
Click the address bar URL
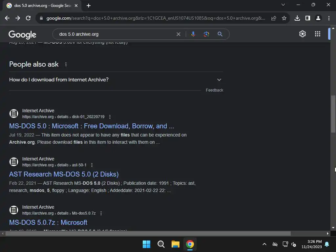pos(156,18)
